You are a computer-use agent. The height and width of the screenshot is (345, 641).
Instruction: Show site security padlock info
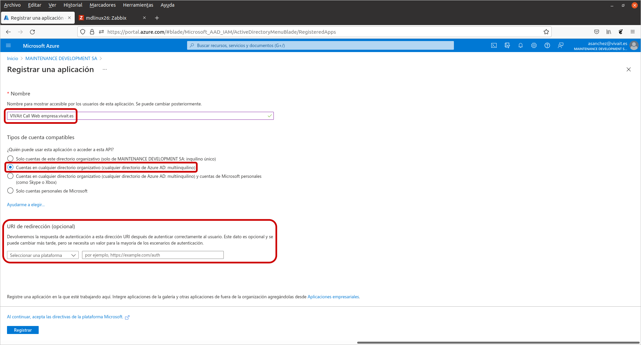tap(92, 32)
